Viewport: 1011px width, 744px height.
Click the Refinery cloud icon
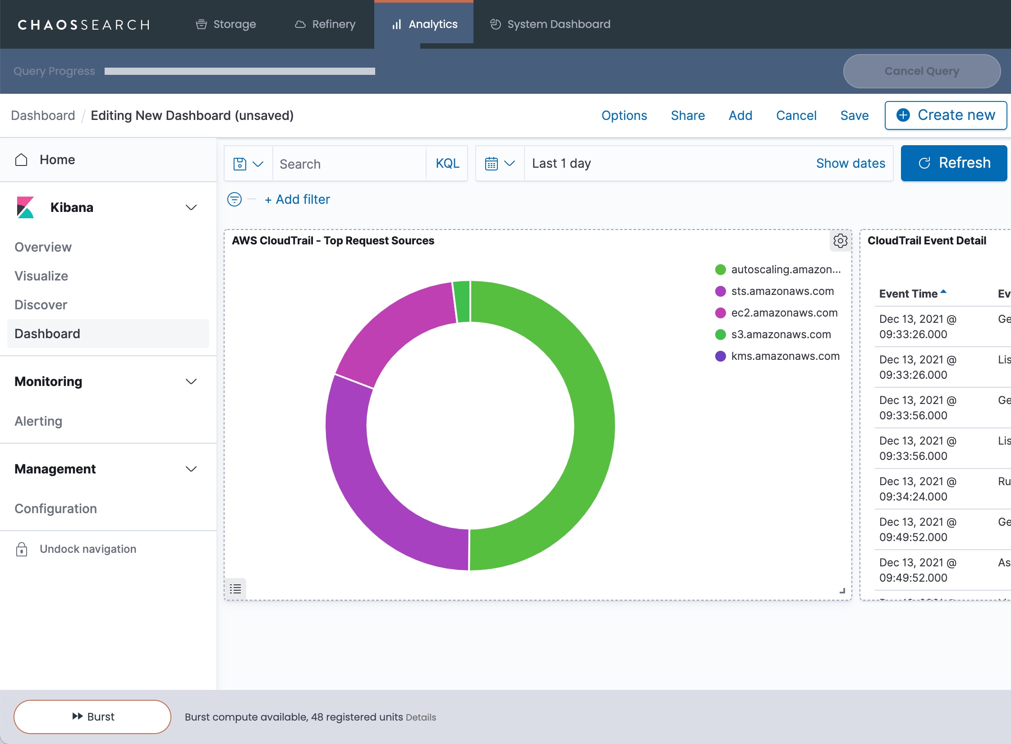coord(300,24)
